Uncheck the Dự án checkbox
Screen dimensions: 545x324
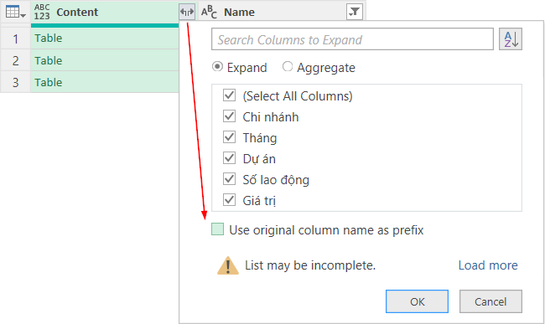click(229, 158)
